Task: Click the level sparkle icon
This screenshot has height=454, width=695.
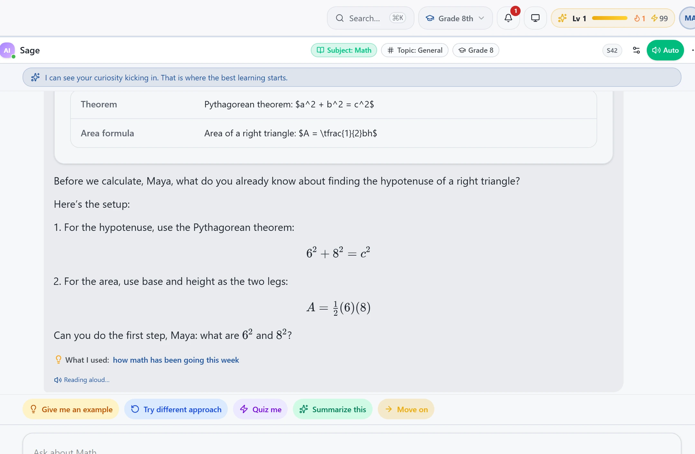Action: (562, 18)
